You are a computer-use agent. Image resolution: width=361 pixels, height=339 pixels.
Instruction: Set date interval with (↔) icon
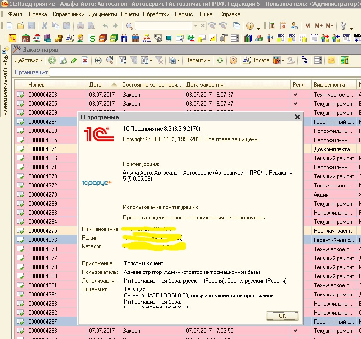(98, 61)
